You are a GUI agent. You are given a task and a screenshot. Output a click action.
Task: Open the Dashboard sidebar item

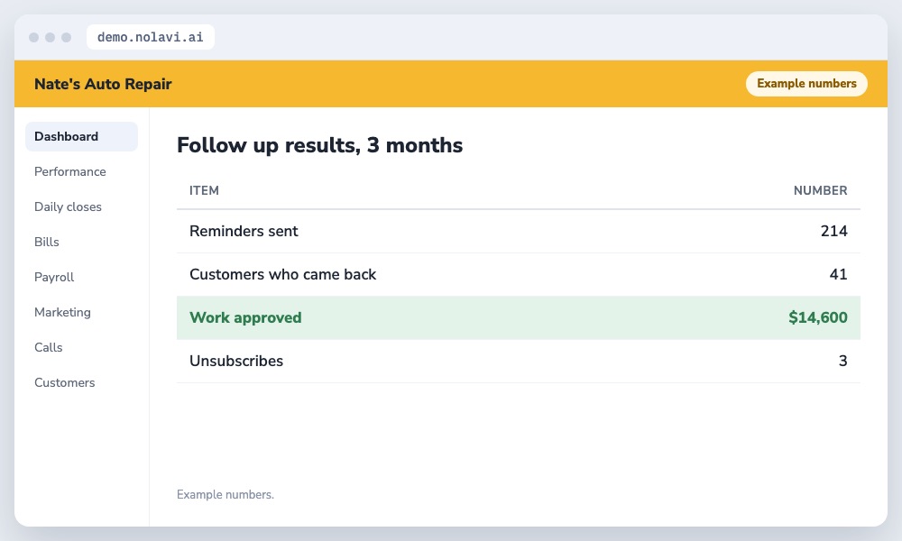tap(81, 136)
